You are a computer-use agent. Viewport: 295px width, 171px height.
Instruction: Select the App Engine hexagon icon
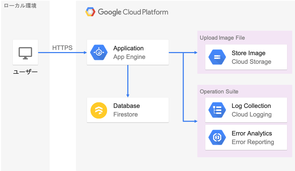point(99,52)
